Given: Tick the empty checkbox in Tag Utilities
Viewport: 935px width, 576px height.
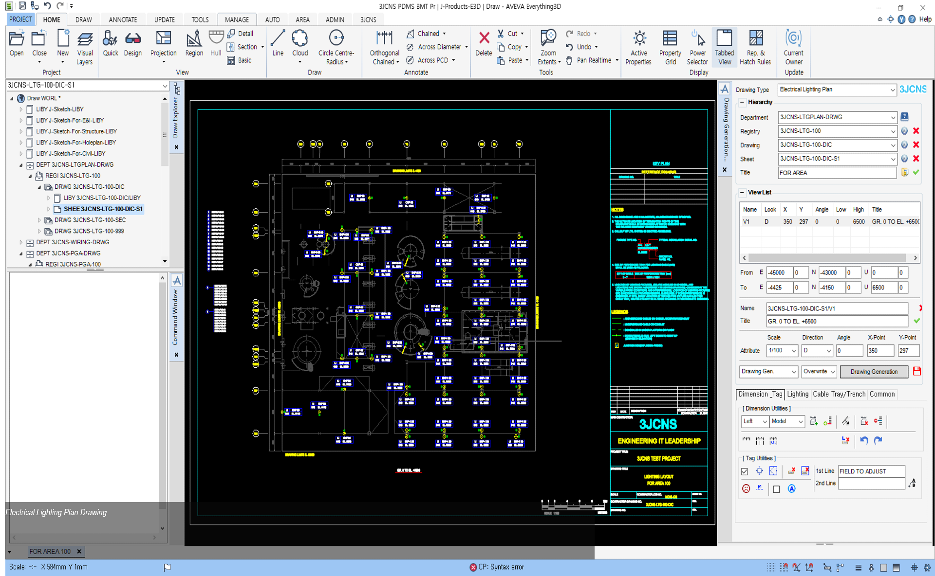Looking at the screenshot, I should point(776,489).
